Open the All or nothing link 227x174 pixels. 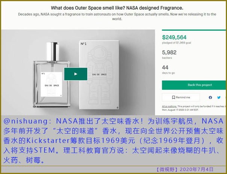coord(169,106)
